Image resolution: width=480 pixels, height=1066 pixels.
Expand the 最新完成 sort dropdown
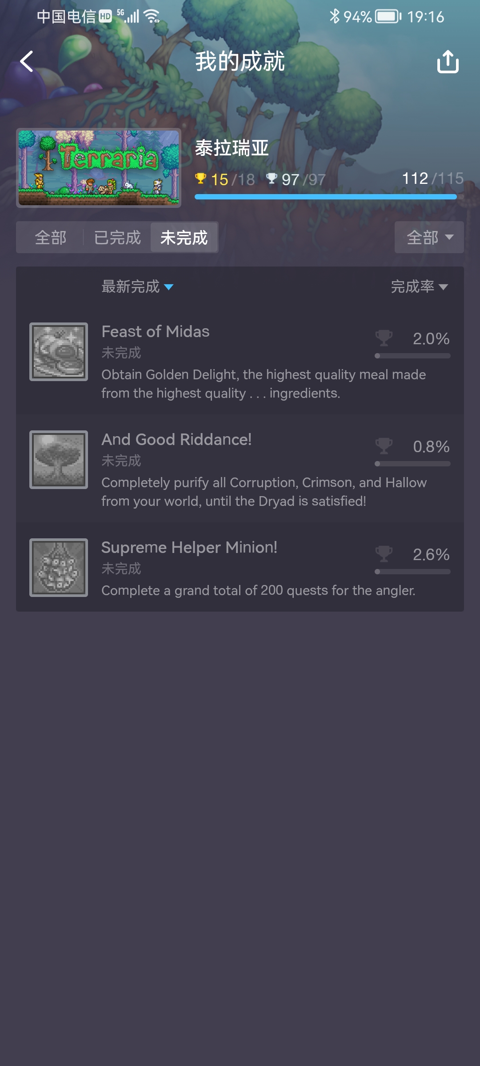pyautogui.click(x=137, y=287)
